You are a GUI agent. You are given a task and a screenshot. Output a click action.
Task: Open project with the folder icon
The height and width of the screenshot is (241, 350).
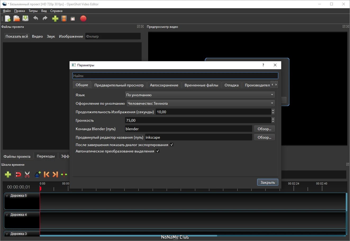pyautogui.click(x=17, y=19)
